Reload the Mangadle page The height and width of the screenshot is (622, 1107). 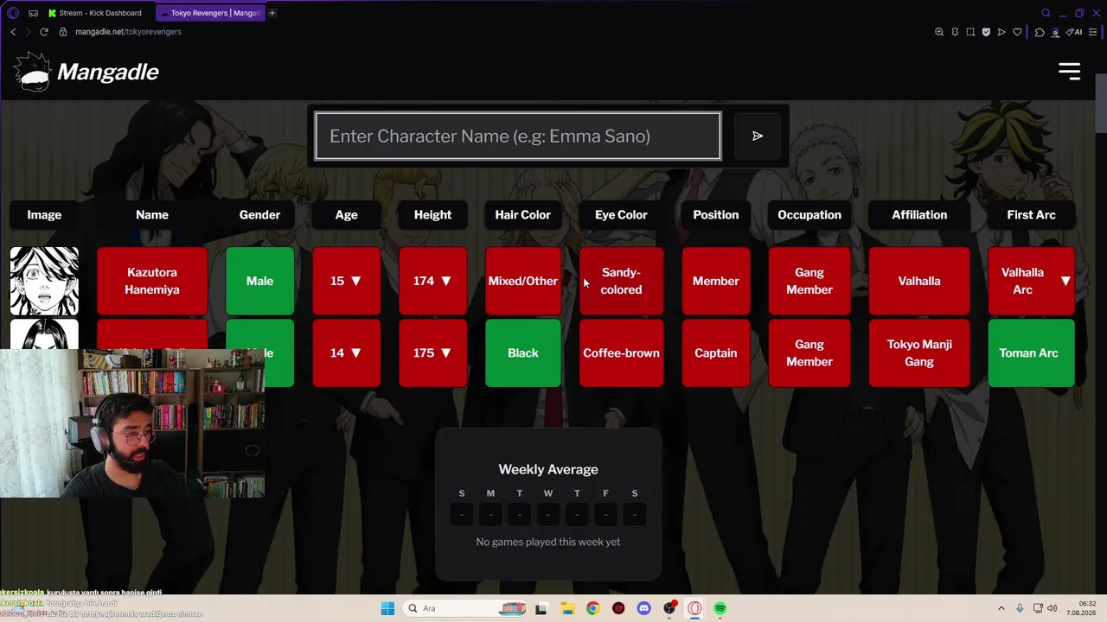(x=44, y=32)
